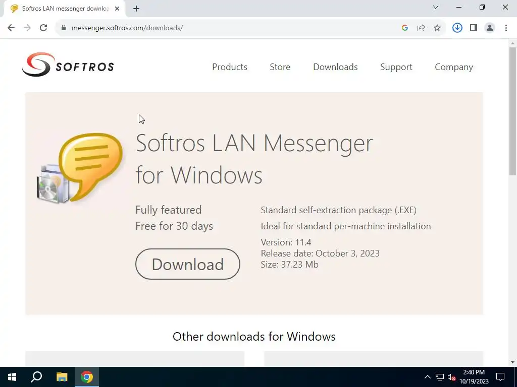
Task: Open Windows taskbar search
Action: (36, 377)
